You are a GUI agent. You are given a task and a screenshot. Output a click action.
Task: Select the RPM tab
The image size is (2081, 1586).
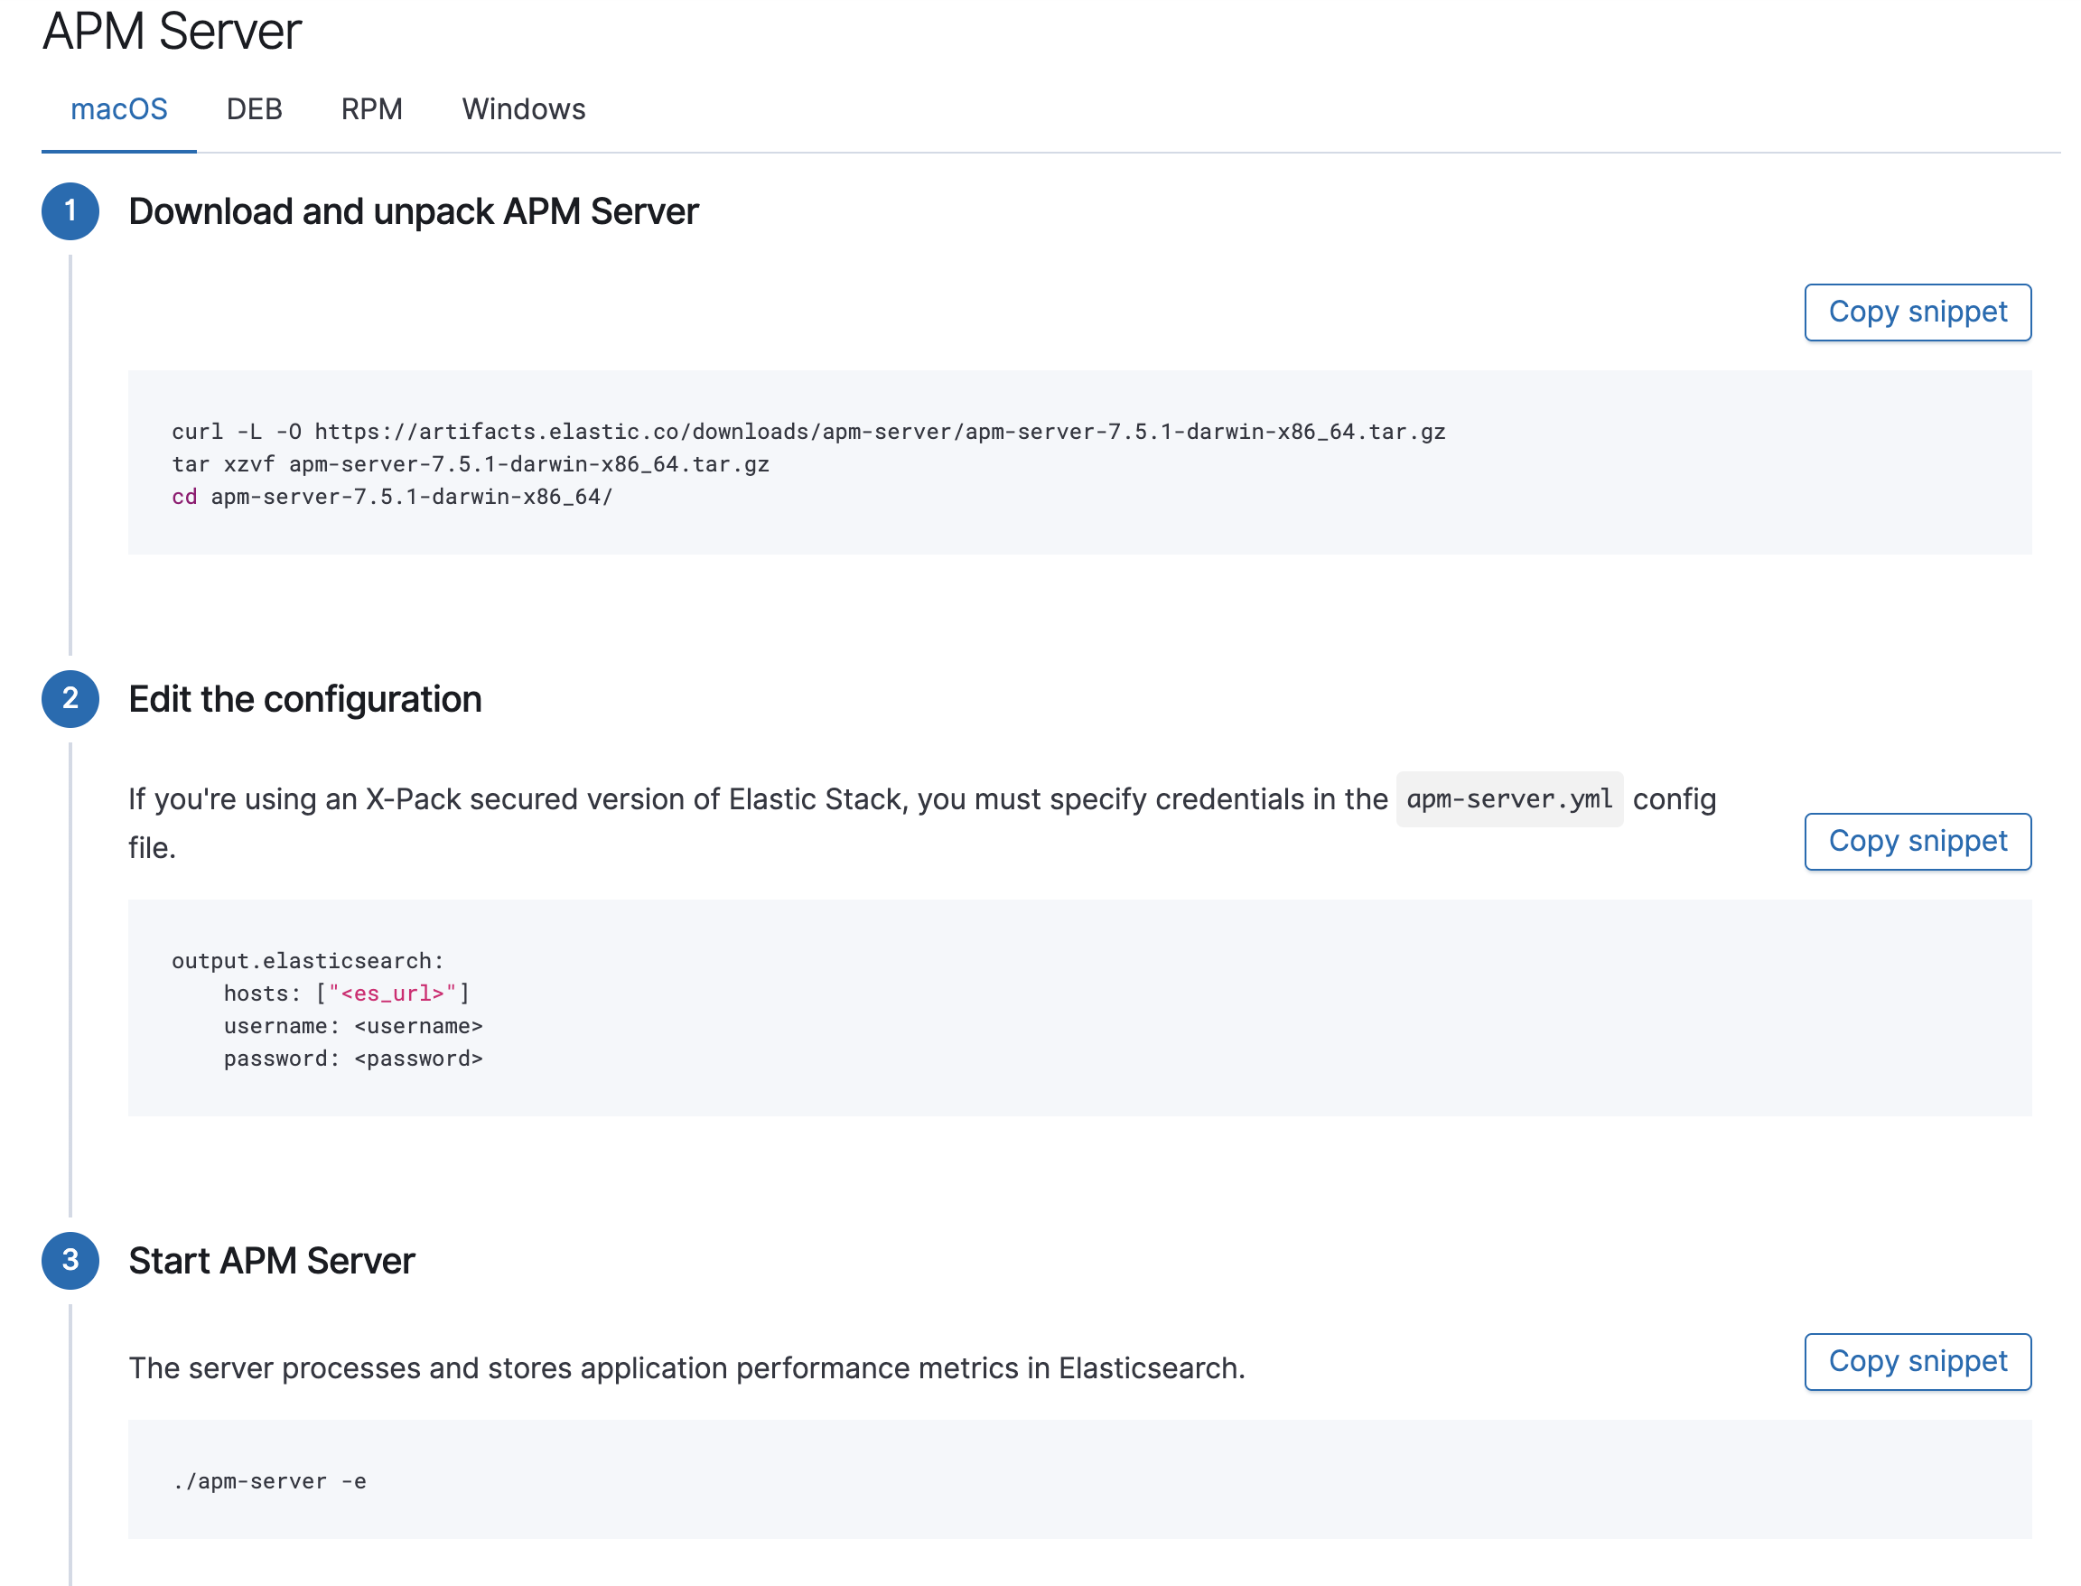pos(371,109)
